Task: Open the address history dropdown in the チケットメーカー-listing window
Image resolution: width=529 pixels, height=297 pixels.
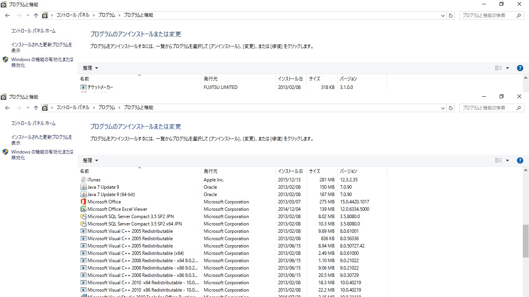Action: pyautogui.click(x=443, y=15)
